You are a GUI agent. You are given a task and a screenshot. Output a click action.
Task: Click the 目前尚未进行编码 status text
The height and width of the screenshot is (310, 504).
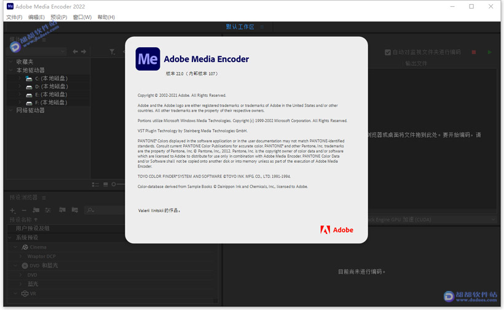click(x=361, y=272)
